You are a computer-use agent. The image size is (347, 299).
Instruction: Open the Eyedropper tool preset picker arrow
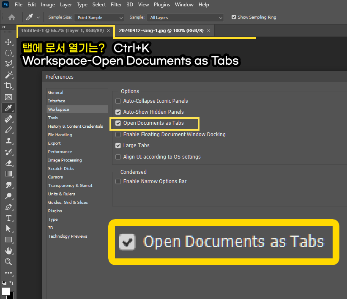38,17
